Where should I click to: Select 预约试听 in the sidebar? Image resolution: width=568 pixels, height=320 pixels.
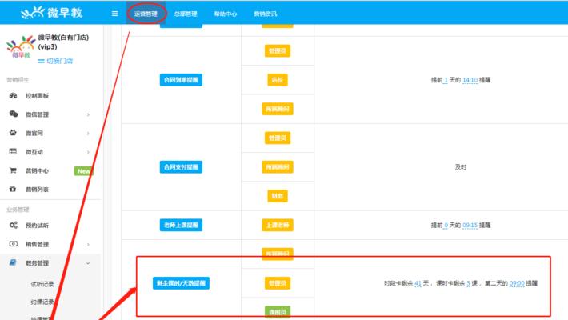(37, 226)
